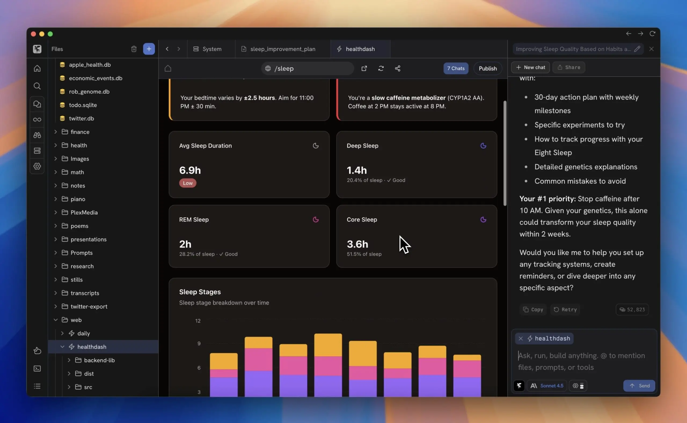Image resolution: width=687 pixels, height=423 pixels.
Task: Click the vertical scrollbar of the dashboard
Action: [505, 153]
